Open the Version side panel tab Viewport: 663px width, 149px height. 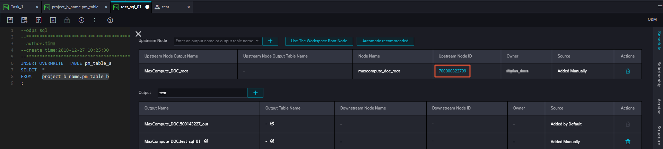click(659, 106)
